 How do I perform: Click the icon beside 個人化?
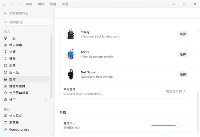pyautogui.click(x=5, y=72)
